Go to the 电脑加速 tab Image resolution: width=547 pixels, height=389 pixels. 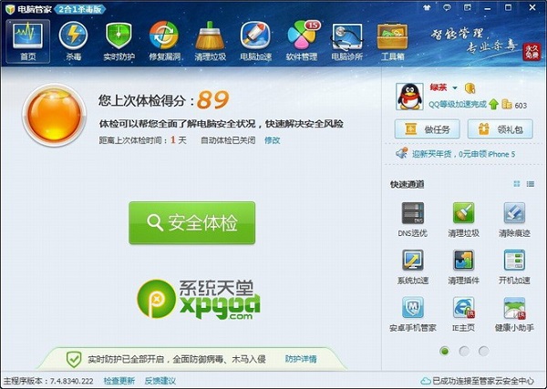(x=255, y=42)
